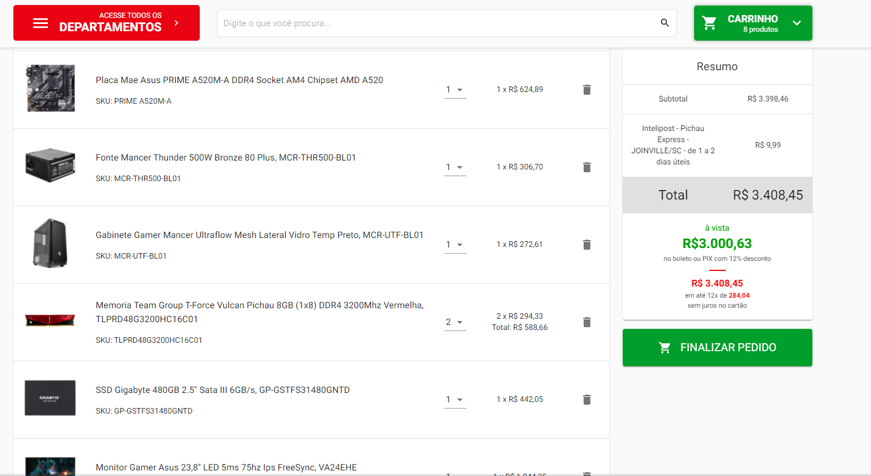Open Acesse Todos os Departamentos menu
This screenshot has height=476, width=871.
click(107, 23)
